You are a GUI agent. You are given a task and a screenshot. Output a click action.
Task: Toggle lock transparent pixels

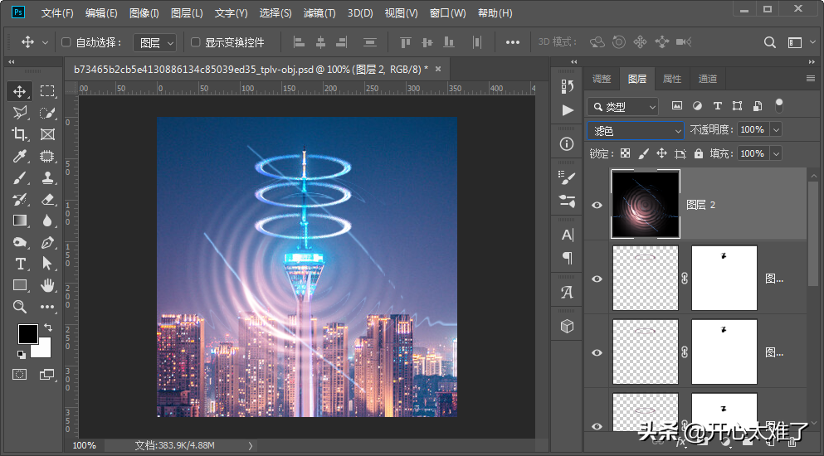pos(626,153)
